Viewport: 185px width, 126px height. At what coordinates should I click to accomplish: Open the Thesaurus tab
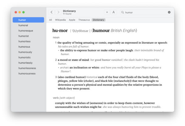click(84, 20)
